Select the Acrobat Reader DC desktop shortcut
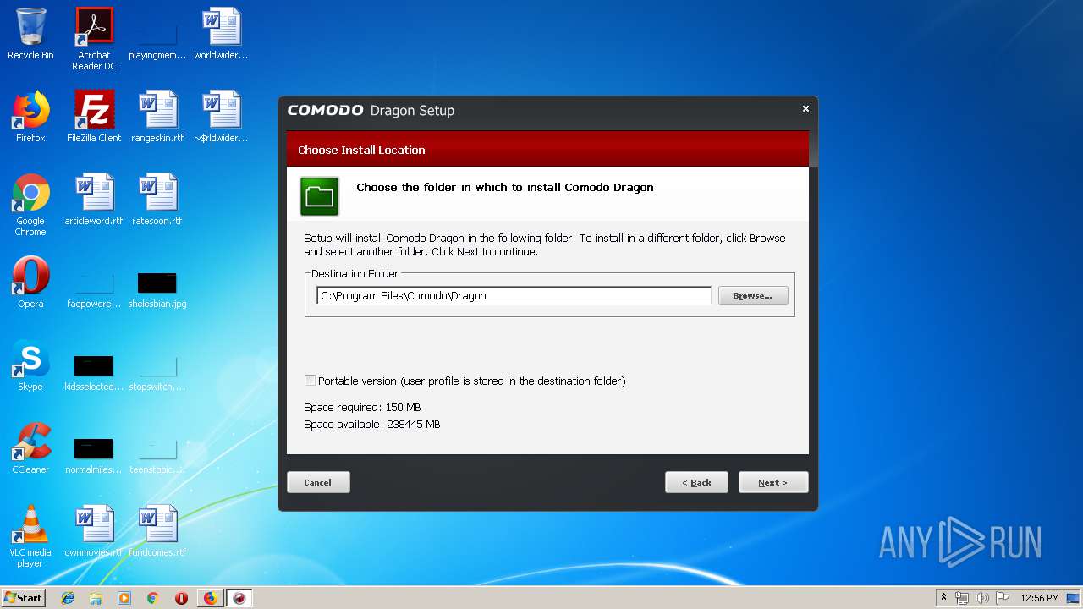The image size is (1083, 609). (94, 39)
